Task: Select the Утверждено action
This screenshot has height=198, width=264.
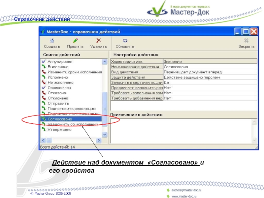Action: 59,129
